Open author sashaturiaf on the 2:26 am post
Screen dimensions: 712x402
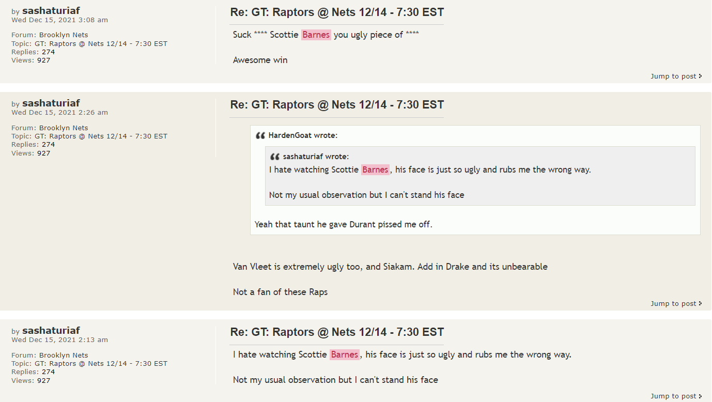[x=51, y=103]
